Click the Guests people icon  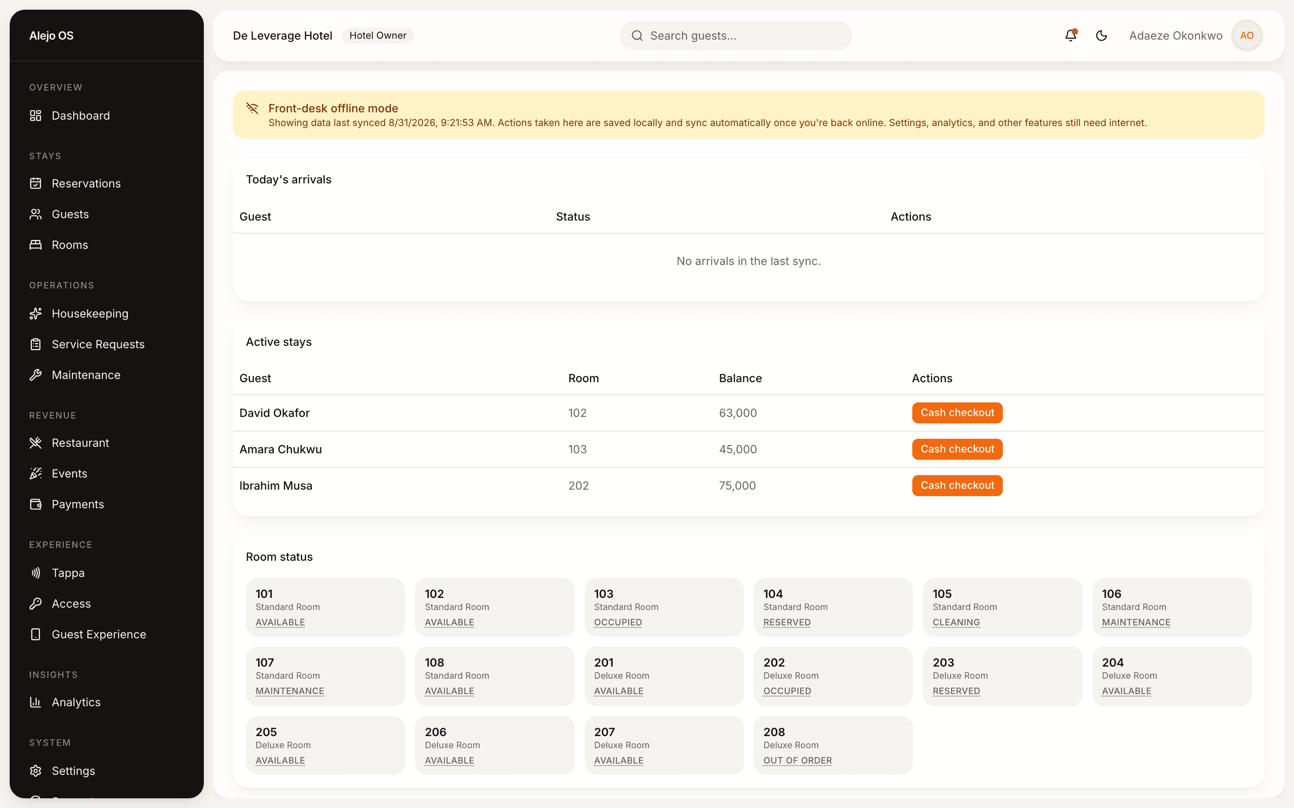tap(35, 214)
